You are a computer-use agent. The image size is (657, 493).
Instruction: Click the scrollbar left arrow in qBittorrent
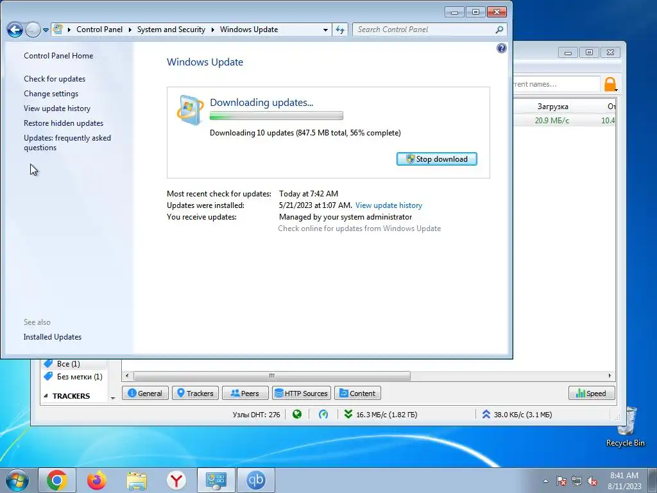[x=127, y=376]
